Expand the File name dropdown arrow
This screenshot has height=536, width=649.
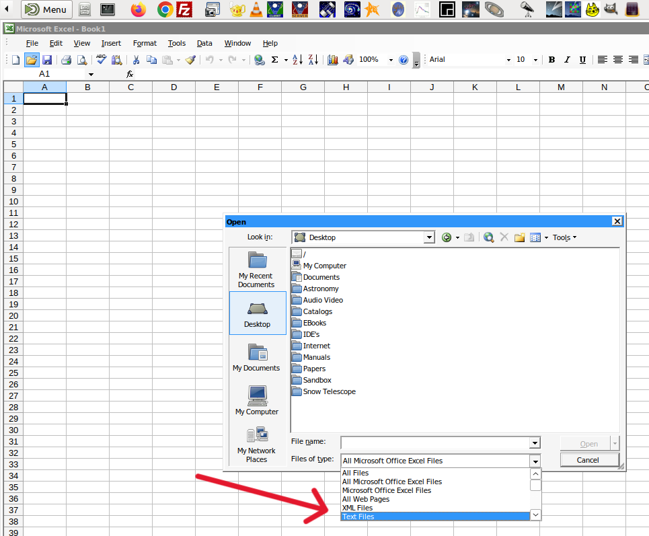click(535, 443)
